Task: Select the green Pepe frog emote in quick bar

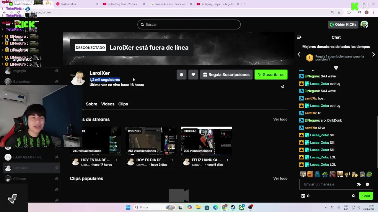Action: (x=369, y=174)
